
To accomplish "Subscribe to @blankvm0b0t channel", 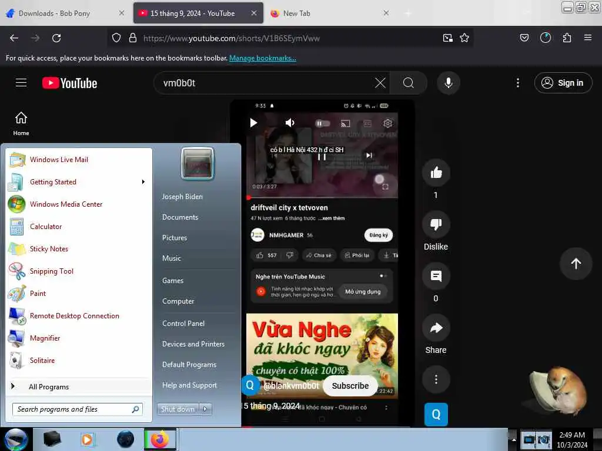I will click(x=350, y=386).
